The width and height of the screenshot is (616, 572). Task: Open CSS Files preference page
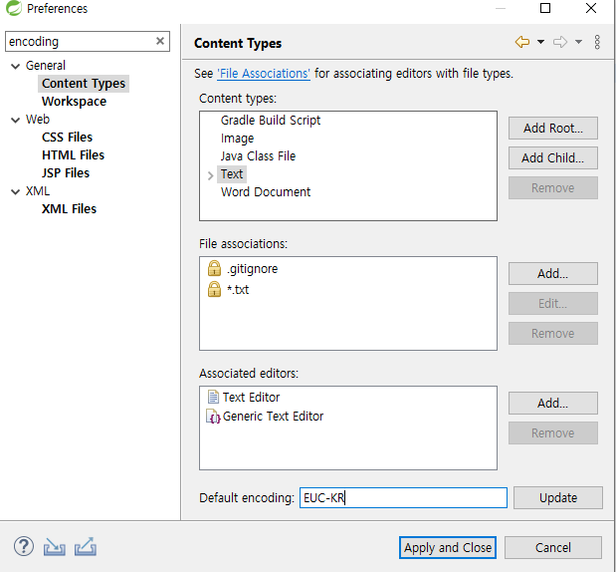click(67, 138)
